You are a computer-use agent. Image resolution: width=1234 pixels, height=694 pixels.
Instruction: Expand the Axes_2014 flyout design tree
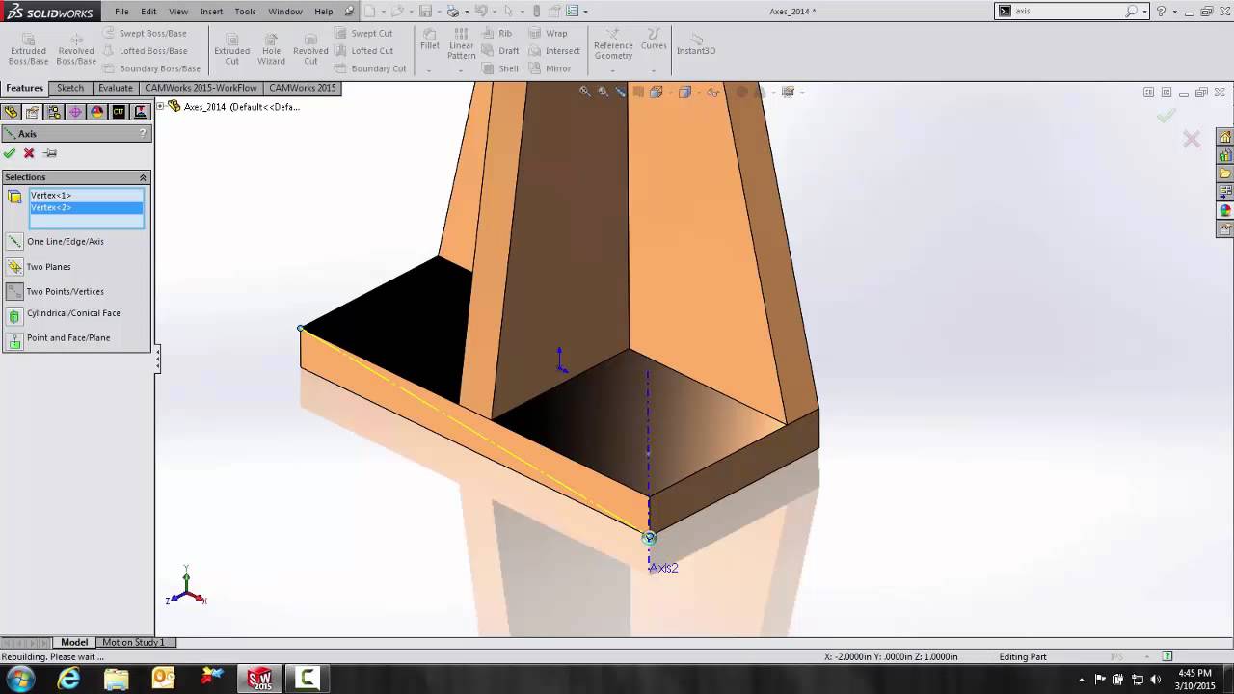162,106
